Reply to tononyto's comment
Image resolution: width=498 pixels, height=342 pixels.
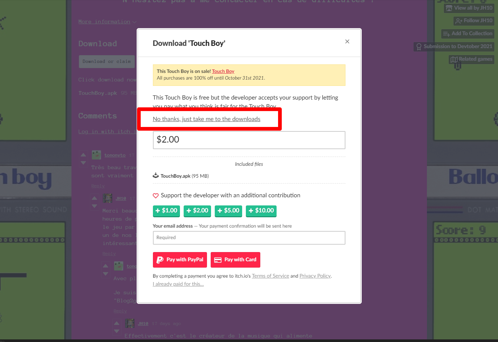coord(98,186)
